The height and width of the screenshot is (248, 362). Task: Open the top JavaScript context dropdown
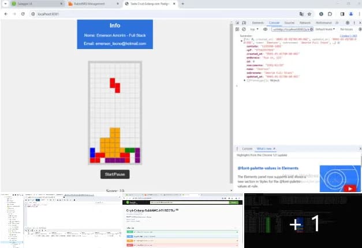254,29
